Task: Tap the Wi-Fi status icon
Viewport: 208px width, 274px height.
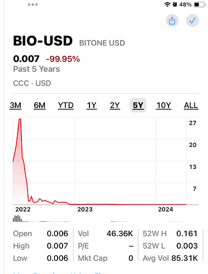Action: click(x=167, y=4)
